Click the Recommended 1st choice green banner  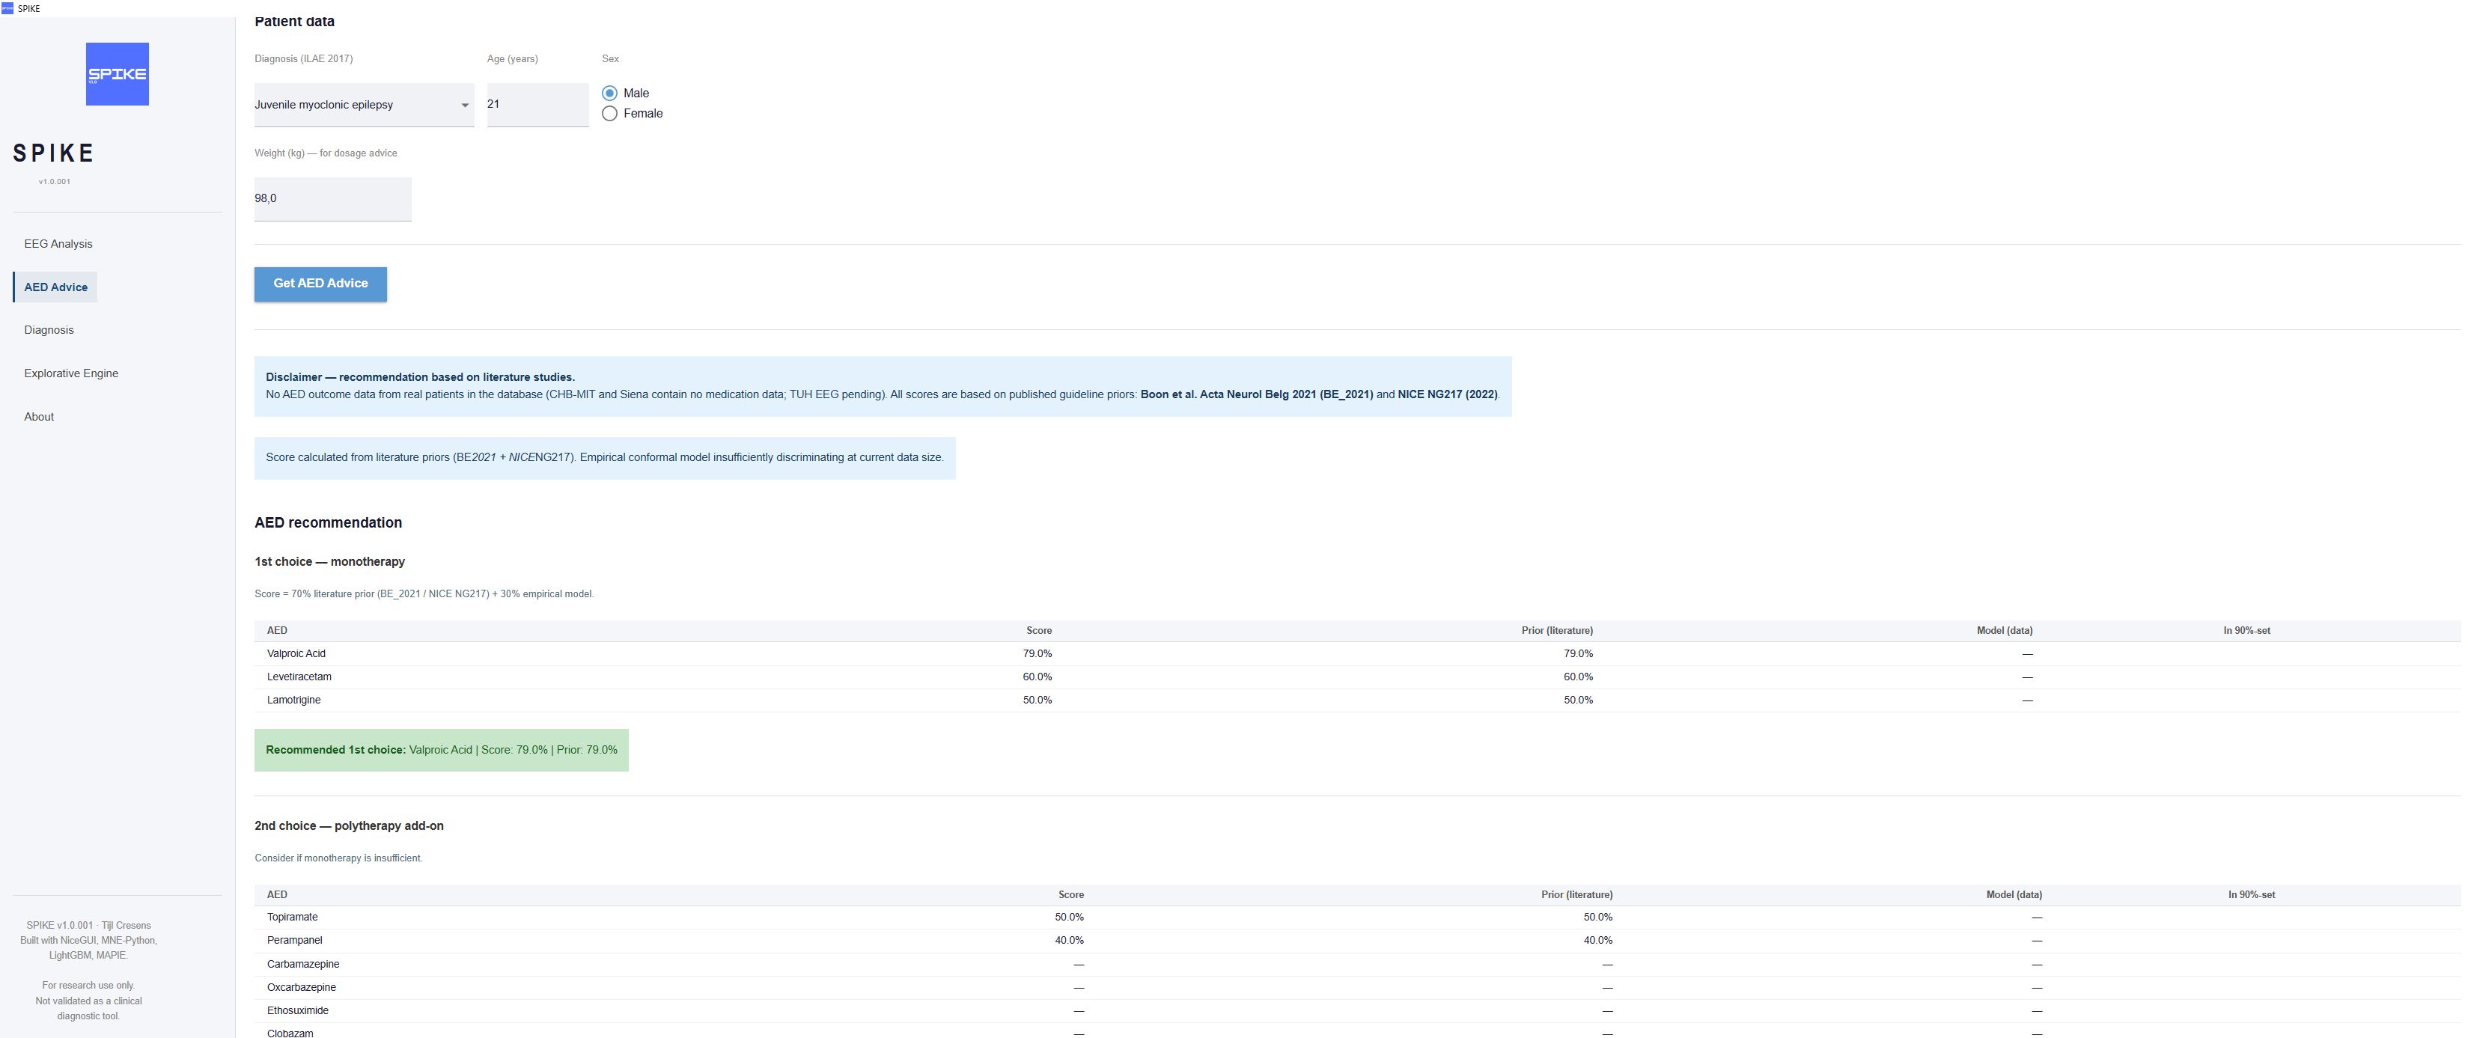[x=441, y=750]
